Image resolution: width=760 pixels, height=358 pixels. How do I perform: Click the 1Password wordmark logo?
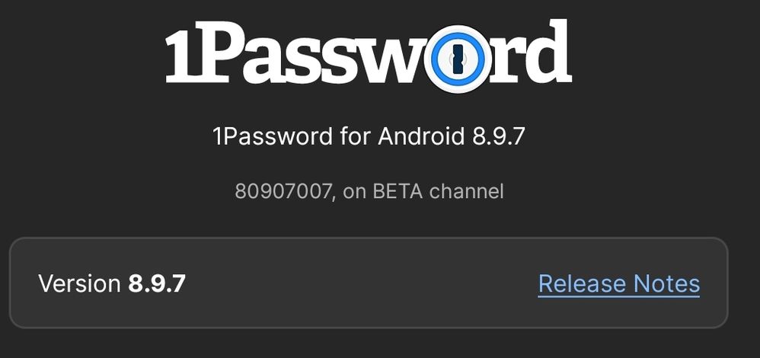tap(369, 55)
